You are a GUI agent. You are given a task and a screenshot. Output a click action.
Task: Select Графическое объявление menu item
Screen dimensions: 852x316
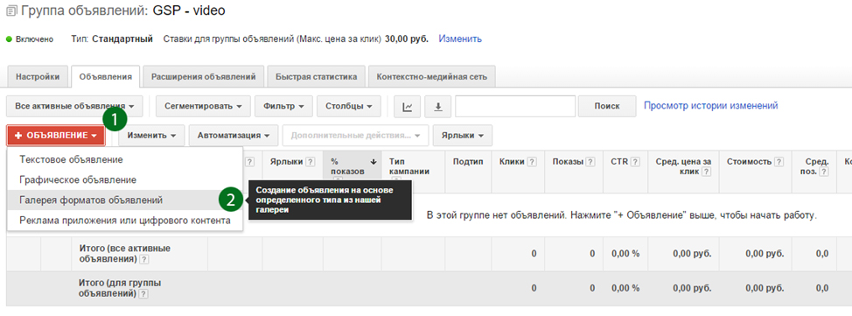tap(125, 180)
